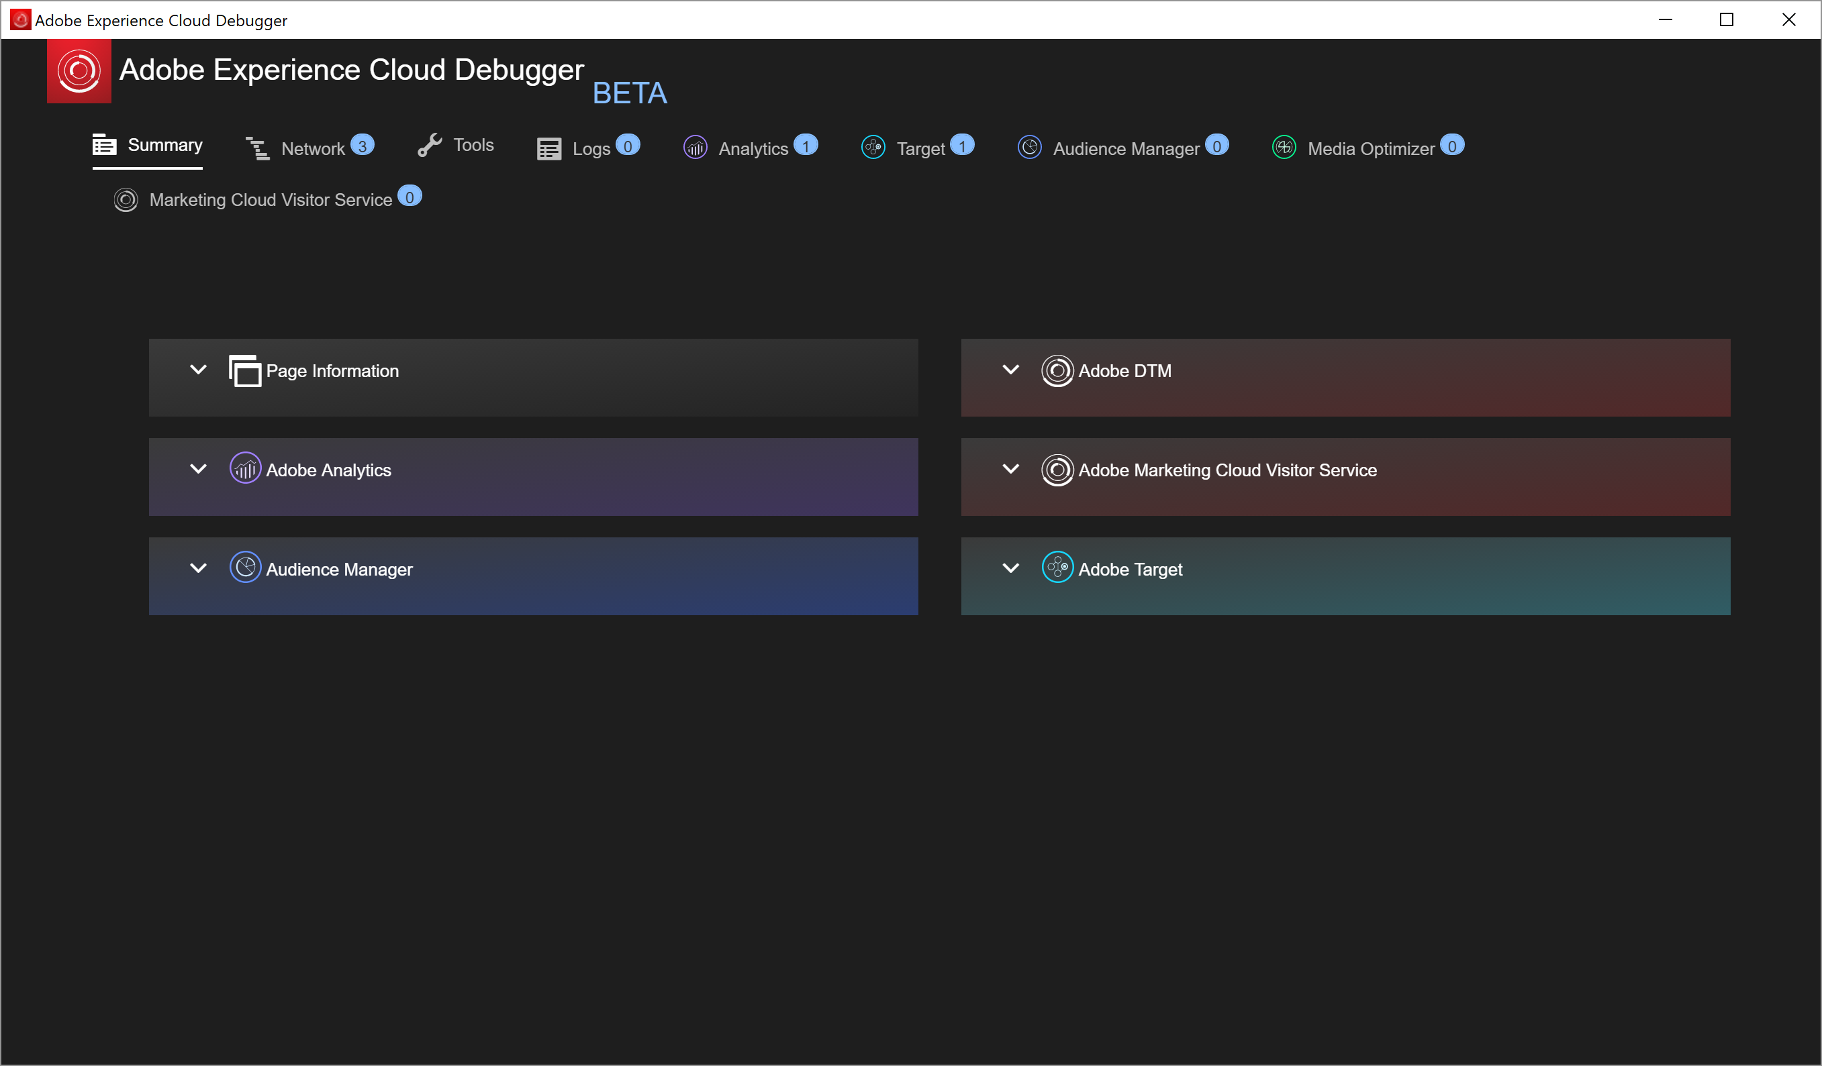This screenshot has width=1822, height=1066.
Task: Click the Network request count badge
Action: tap(363, 146)
